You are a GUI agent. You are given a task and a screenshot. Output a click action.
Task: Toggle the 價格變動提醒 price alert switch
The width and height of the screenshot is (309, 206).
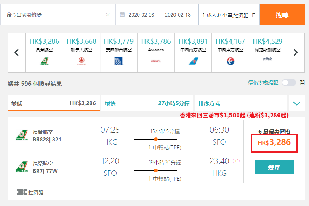click(289, 83)
